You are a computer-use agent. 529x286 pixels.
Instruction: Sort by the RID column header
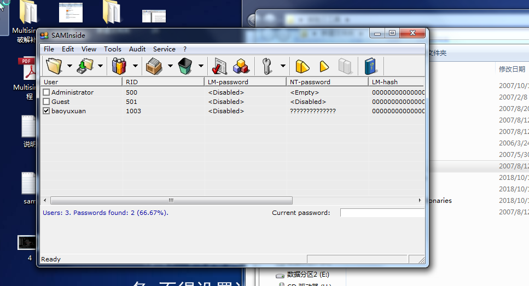click(x=163, y=82)
